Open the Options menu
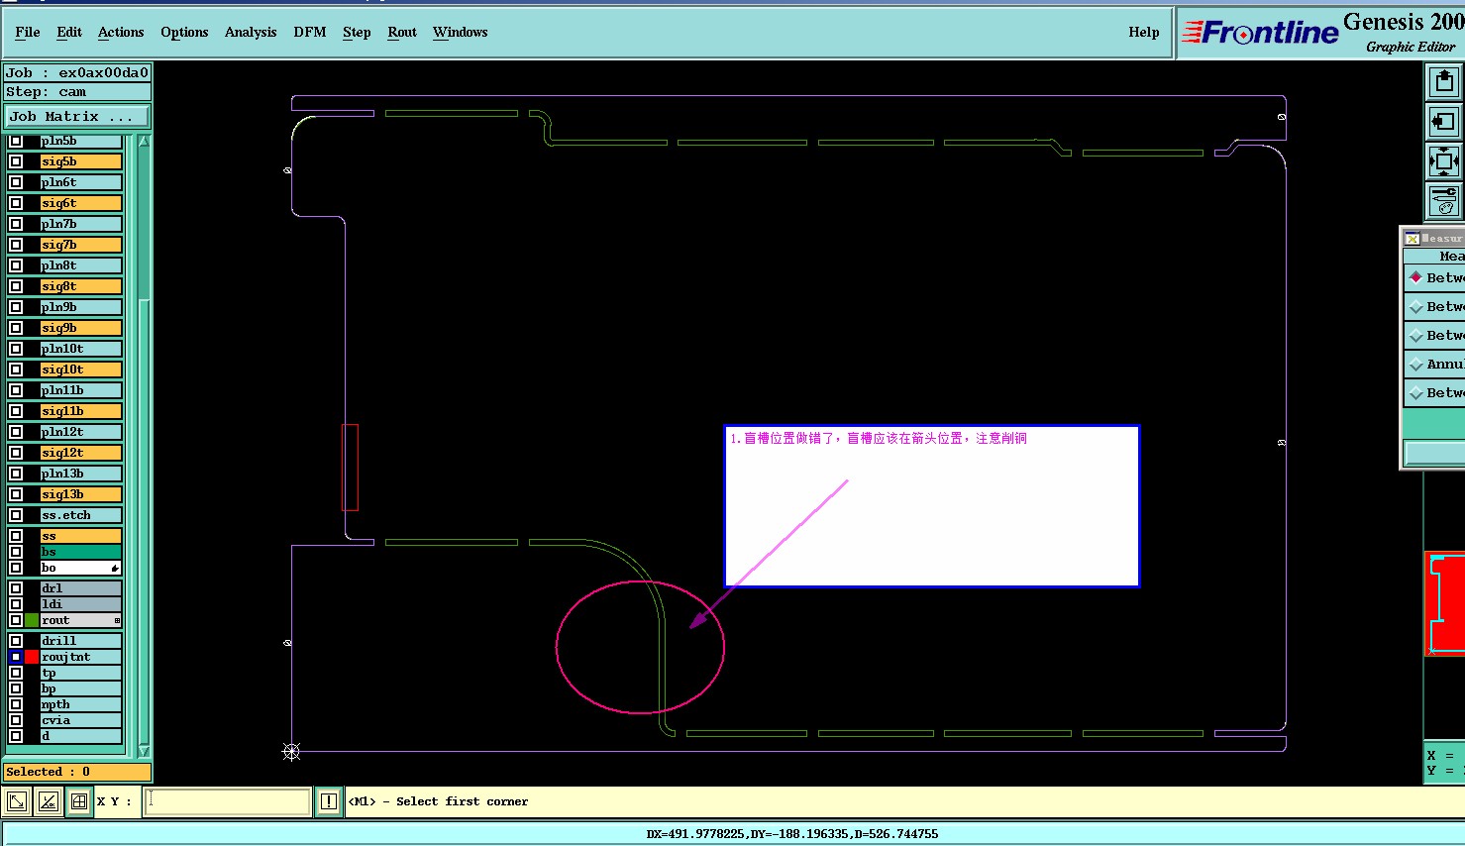 click(184, 32)
